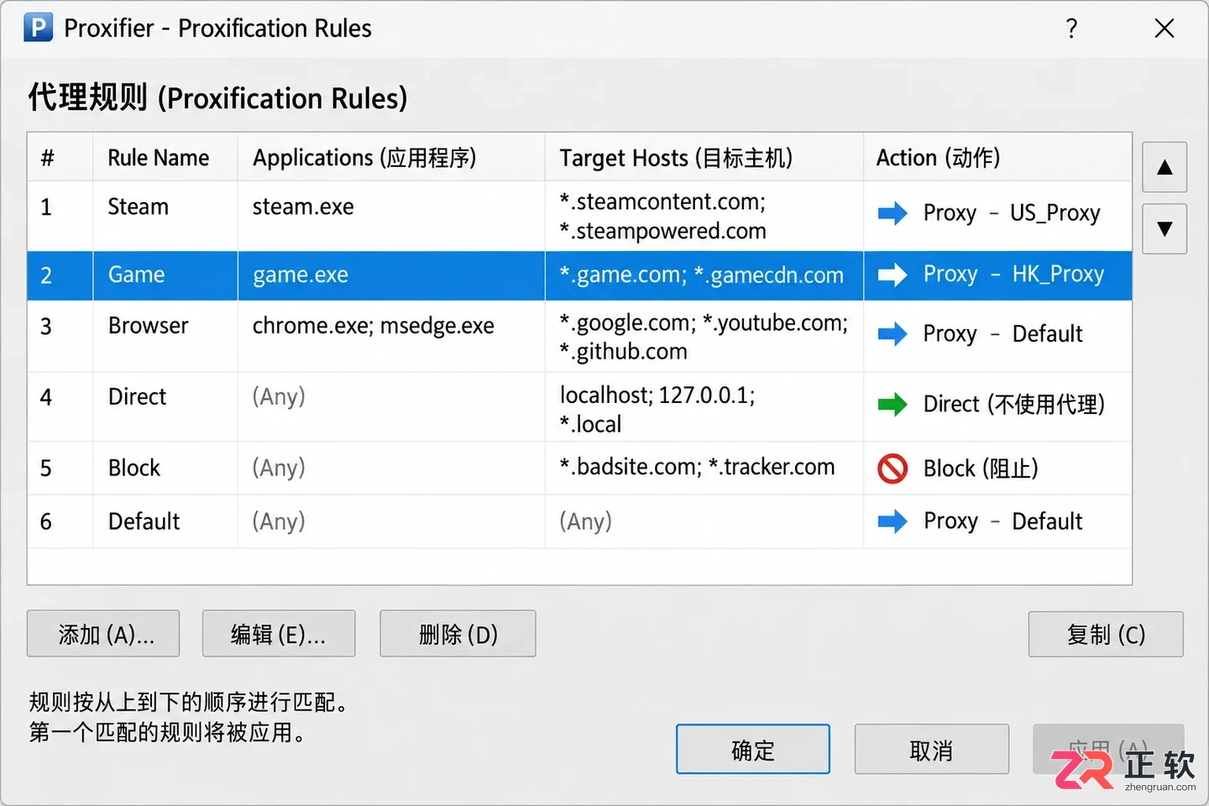
Task: Move rule down with the down arrow
Action: point(1165,228)
